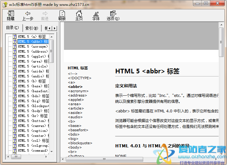Click the help page icon beside HTML 5 <canvas>
This screenshot has height=165, width=227.
[15, 126]
